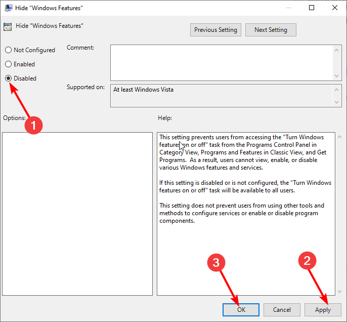
Task: Click paragraph starting 'If this setting is disabled'
Action: (x=245, y=186)
